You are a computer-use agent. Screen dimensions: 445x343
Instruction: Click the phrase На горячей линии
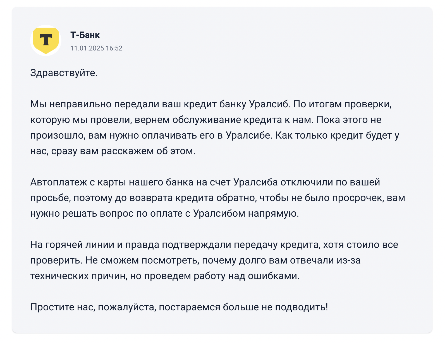pos(72,245)
